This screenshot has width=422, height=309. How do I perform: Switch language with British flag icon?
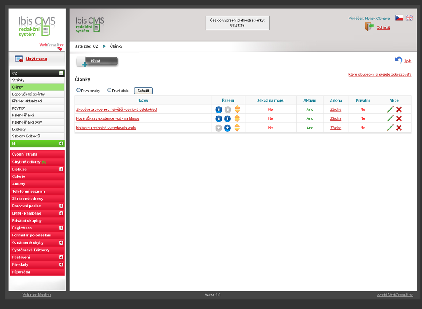(409, 18)
